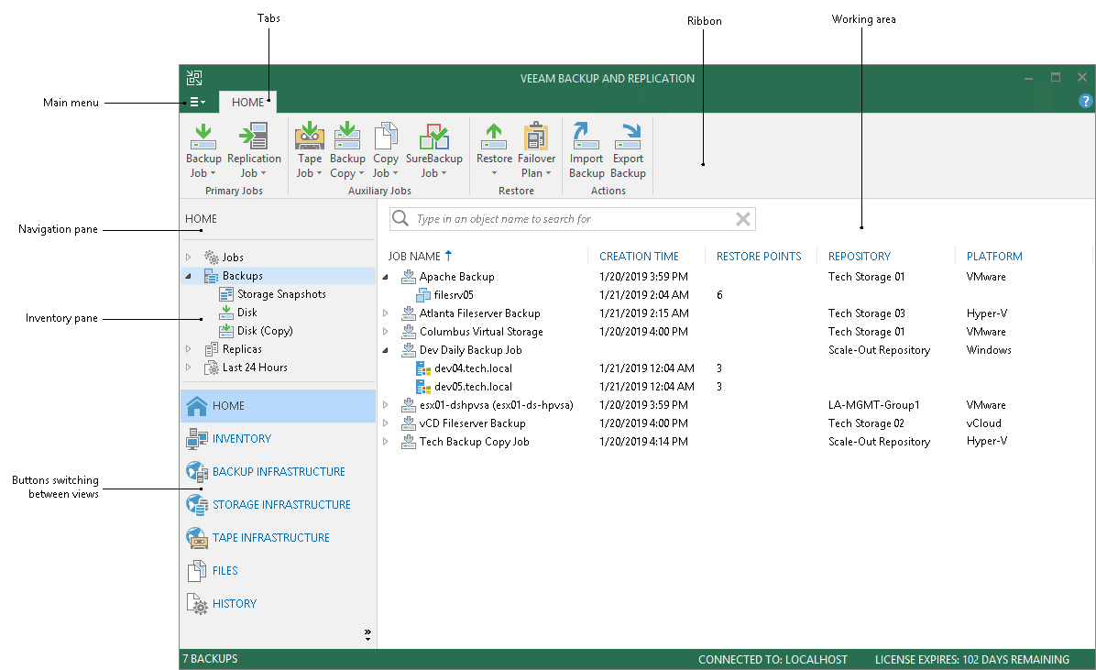Open the Replication Job dropdown arrow
The width and height of the screenshot is (1096, 670).
(x=264, y=173)
